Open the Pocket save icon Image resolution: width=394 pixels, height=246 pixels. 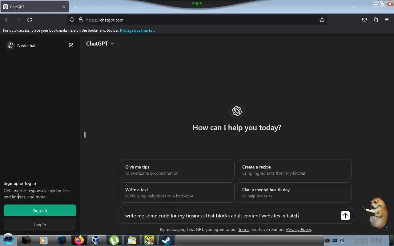point(364,20)
